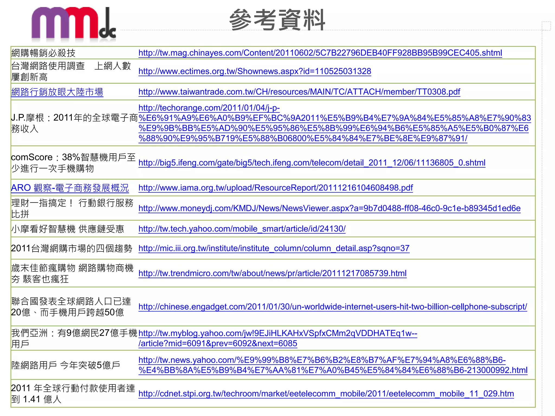The width and height of the screenshot is (555, 416).
Task: Open the tw.myblog.yahoo.com article link
Action: pyautogui.click(x=278, y=338)
